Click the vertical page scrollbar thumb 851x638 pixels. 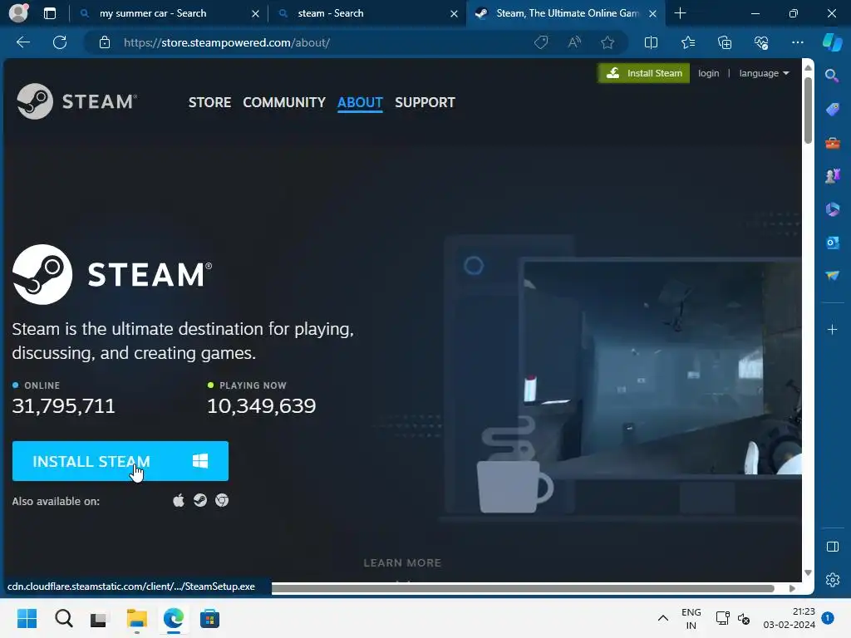808,110
